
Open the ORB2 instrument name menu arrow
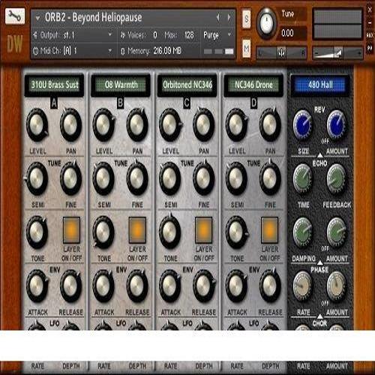point(37,18)
